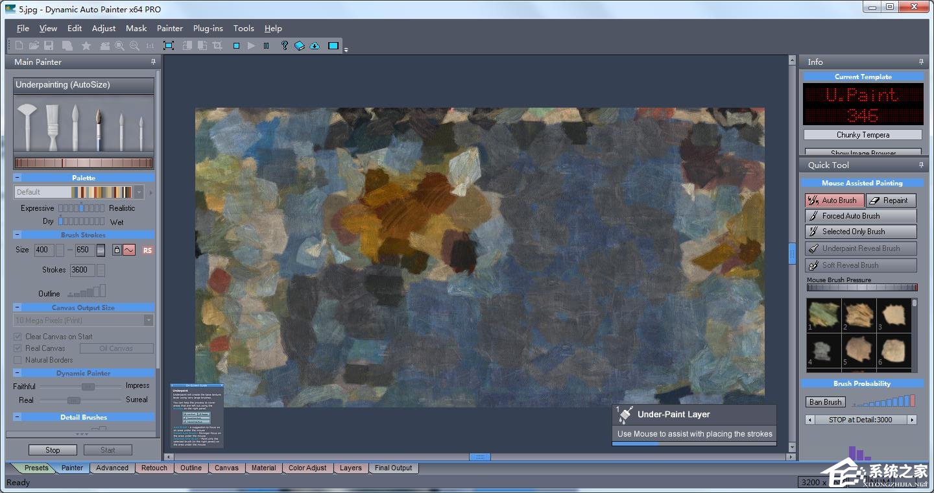Open the Mask menu

click(x=136, y=28)
